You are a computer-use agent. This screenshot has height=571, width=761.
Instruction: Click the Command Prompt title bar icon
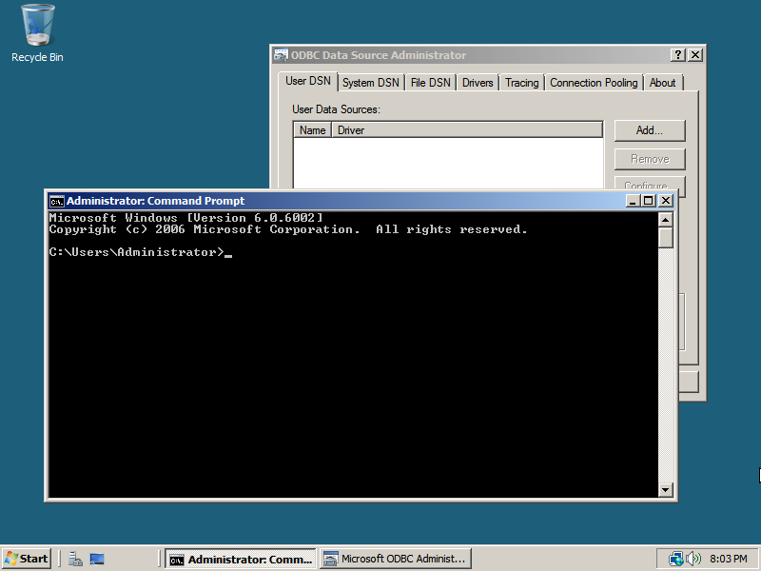pyautogui.click(x=57, y=201)
